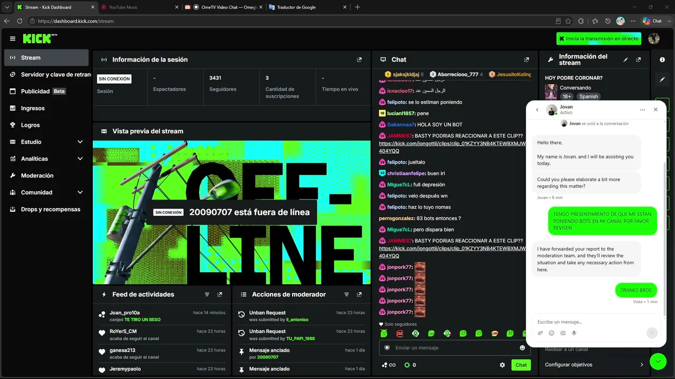Open the browser Settings and more menu
The height and width of the screenshot is (379, 675).
coord(632,21)
